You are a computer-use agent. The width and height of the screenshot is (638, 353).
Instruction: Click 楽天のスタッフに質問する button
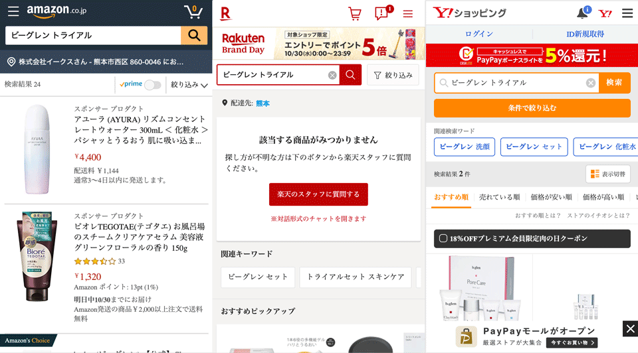(318, 194)
